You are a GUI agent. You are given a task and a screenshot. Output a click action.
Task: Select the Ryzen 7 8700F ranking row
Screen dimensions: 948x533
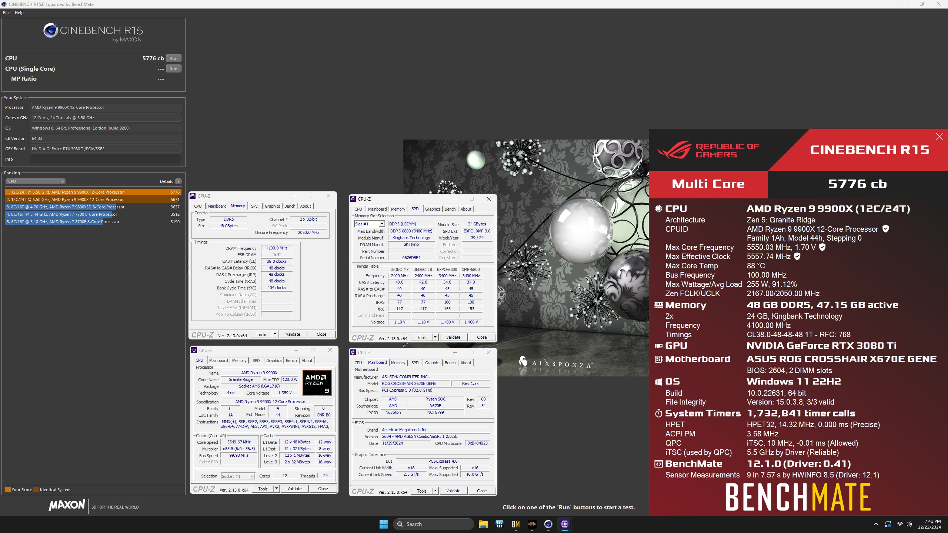(x=93, y=222)
